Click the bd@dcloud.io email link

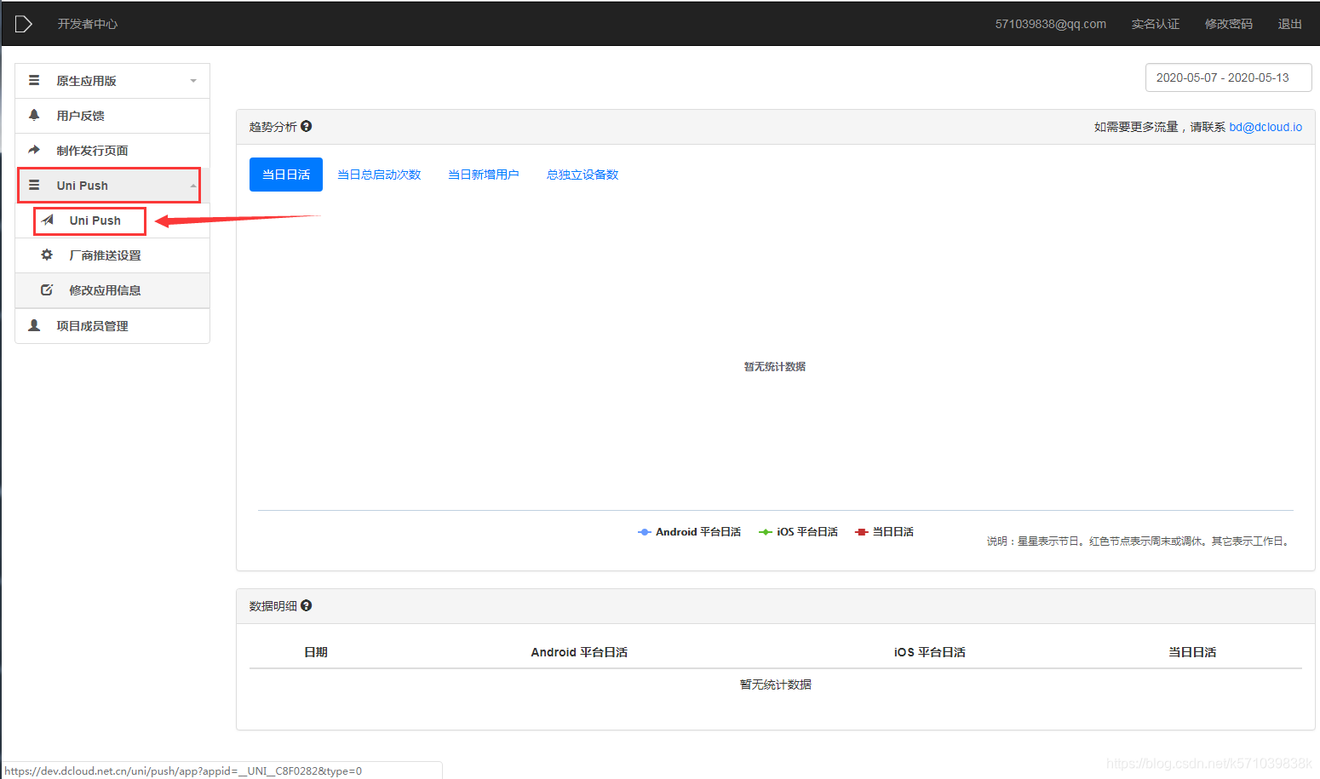coord(1265,126)
